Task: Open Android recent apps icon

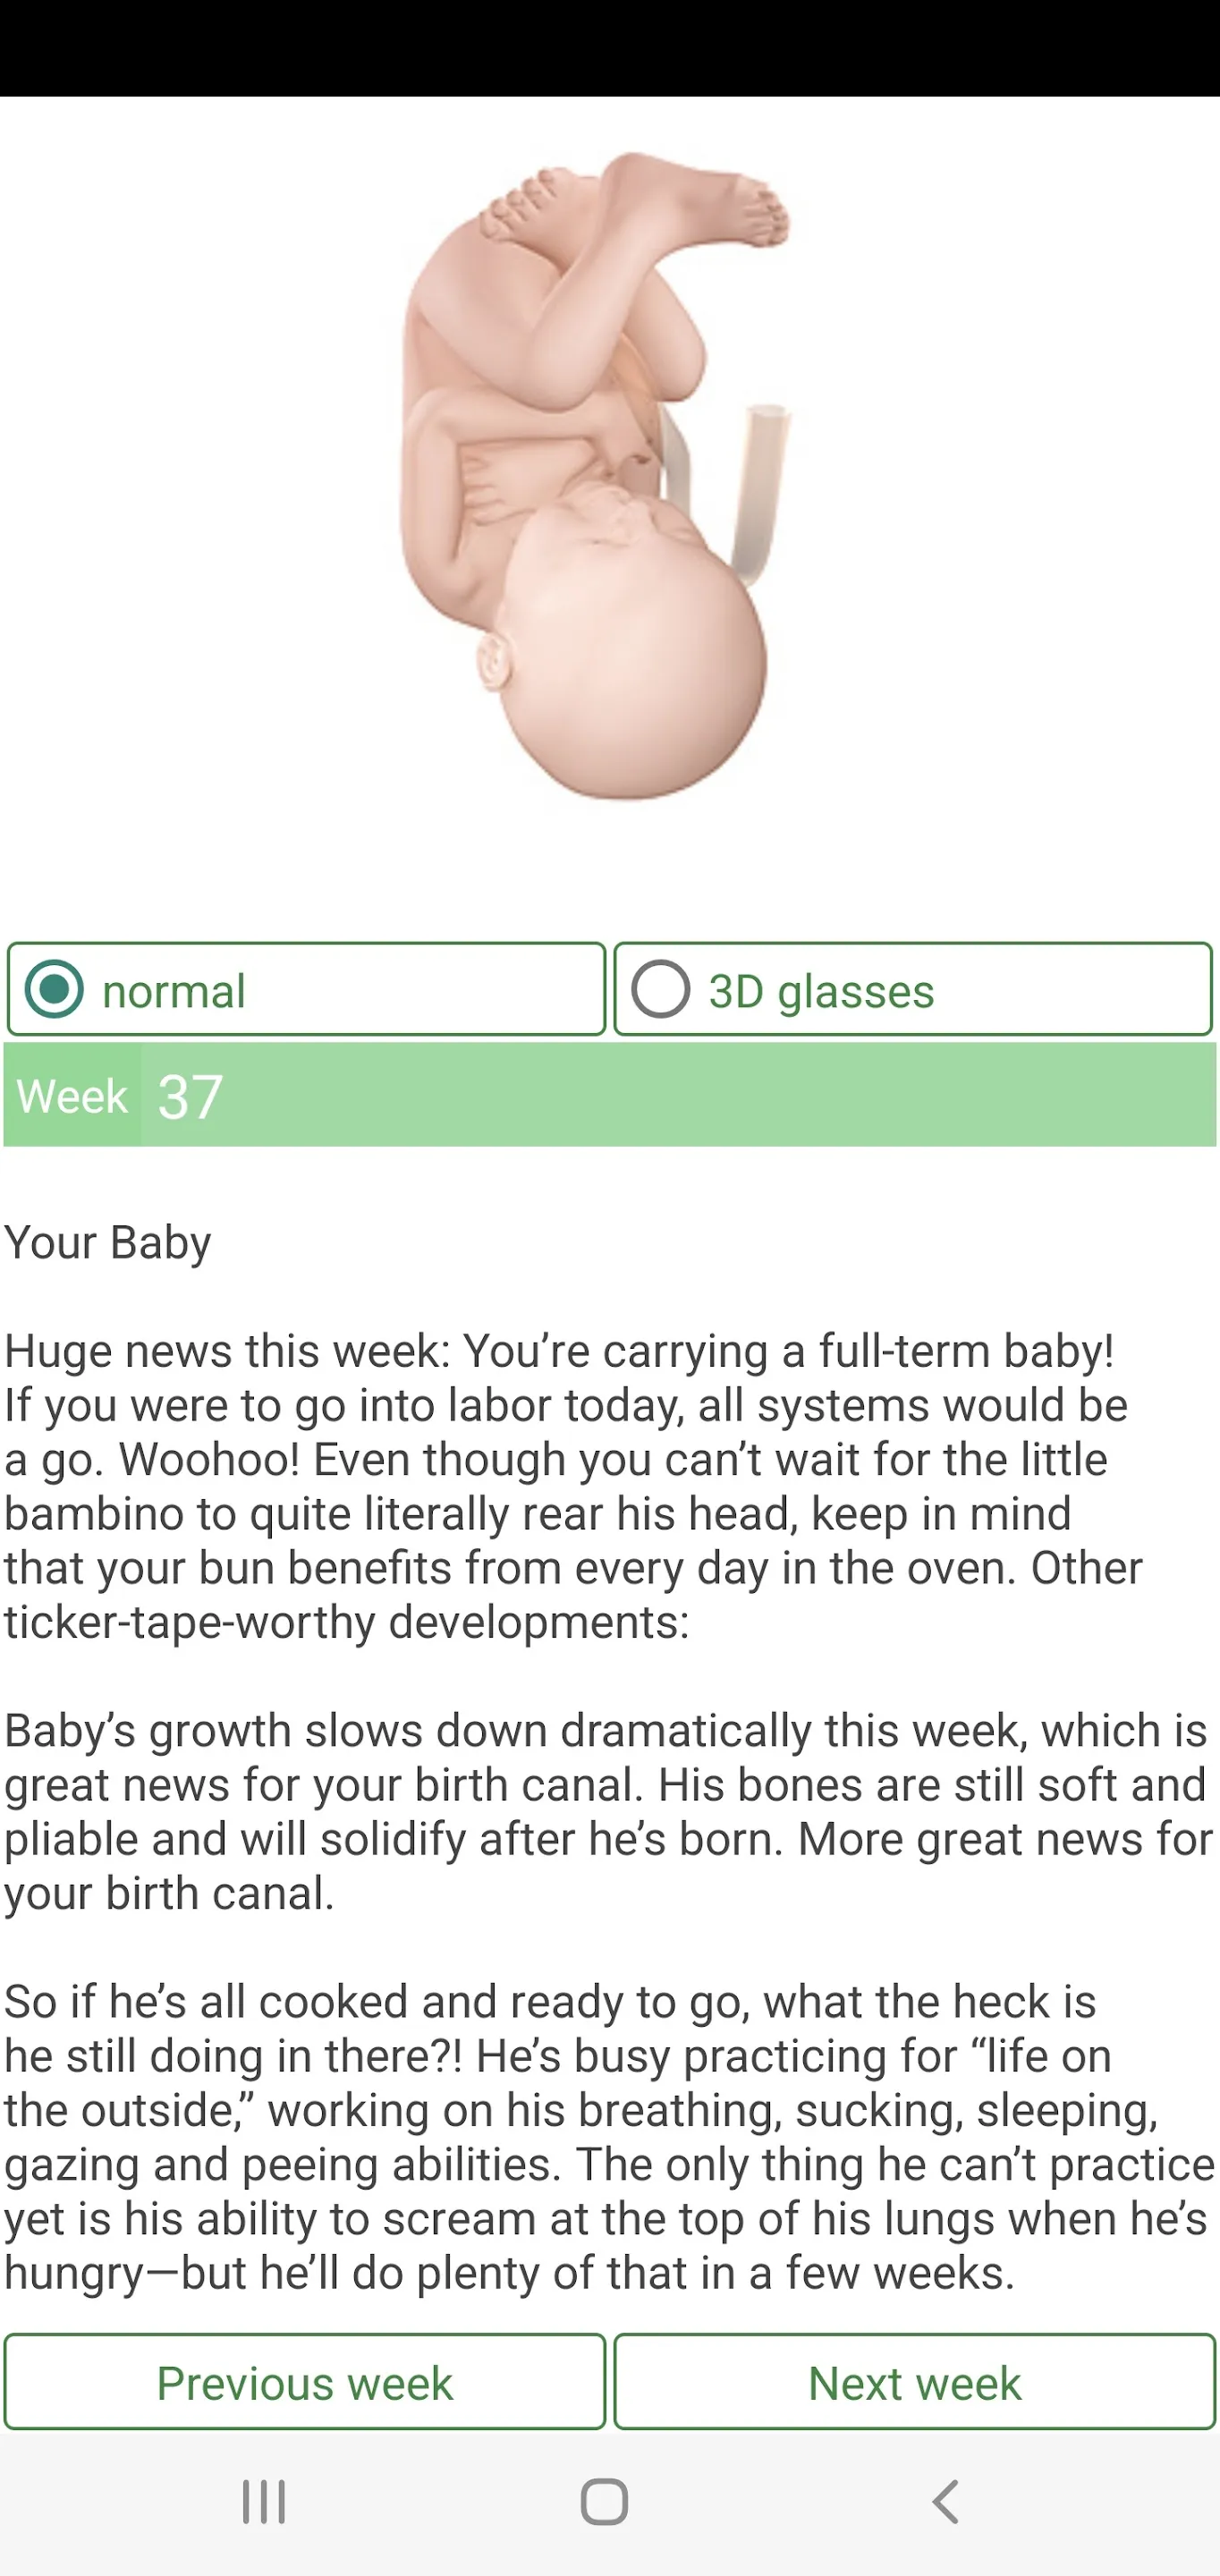Action: 264,2502
